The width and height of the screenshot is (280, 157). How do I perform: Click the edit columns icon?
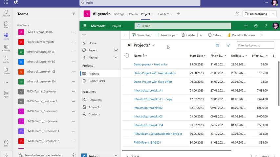point(217,45)
